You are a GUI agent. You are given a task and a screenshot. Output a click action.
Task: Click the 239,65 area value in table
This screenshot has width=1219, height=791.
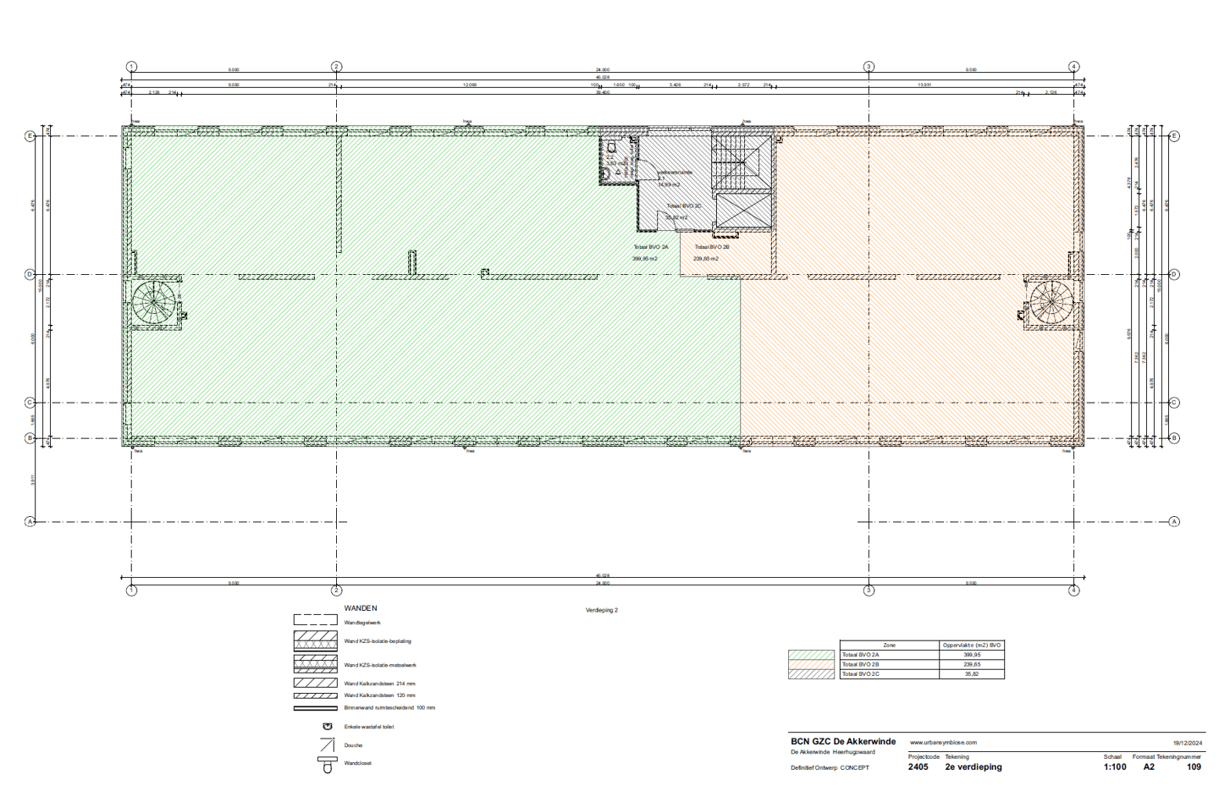[972, 665]
